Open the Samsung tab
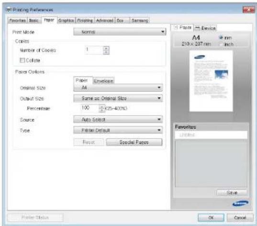The width and height of the screenshot is (257, 226). point(140,21)
